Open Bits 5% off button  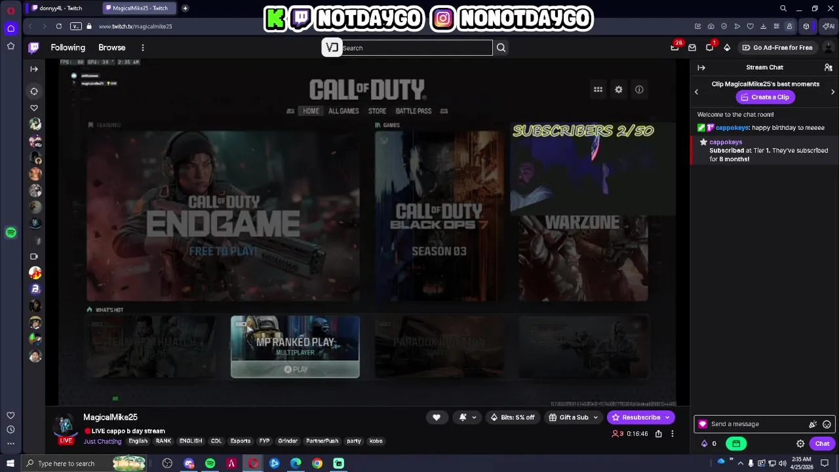(x=512, y=418)
